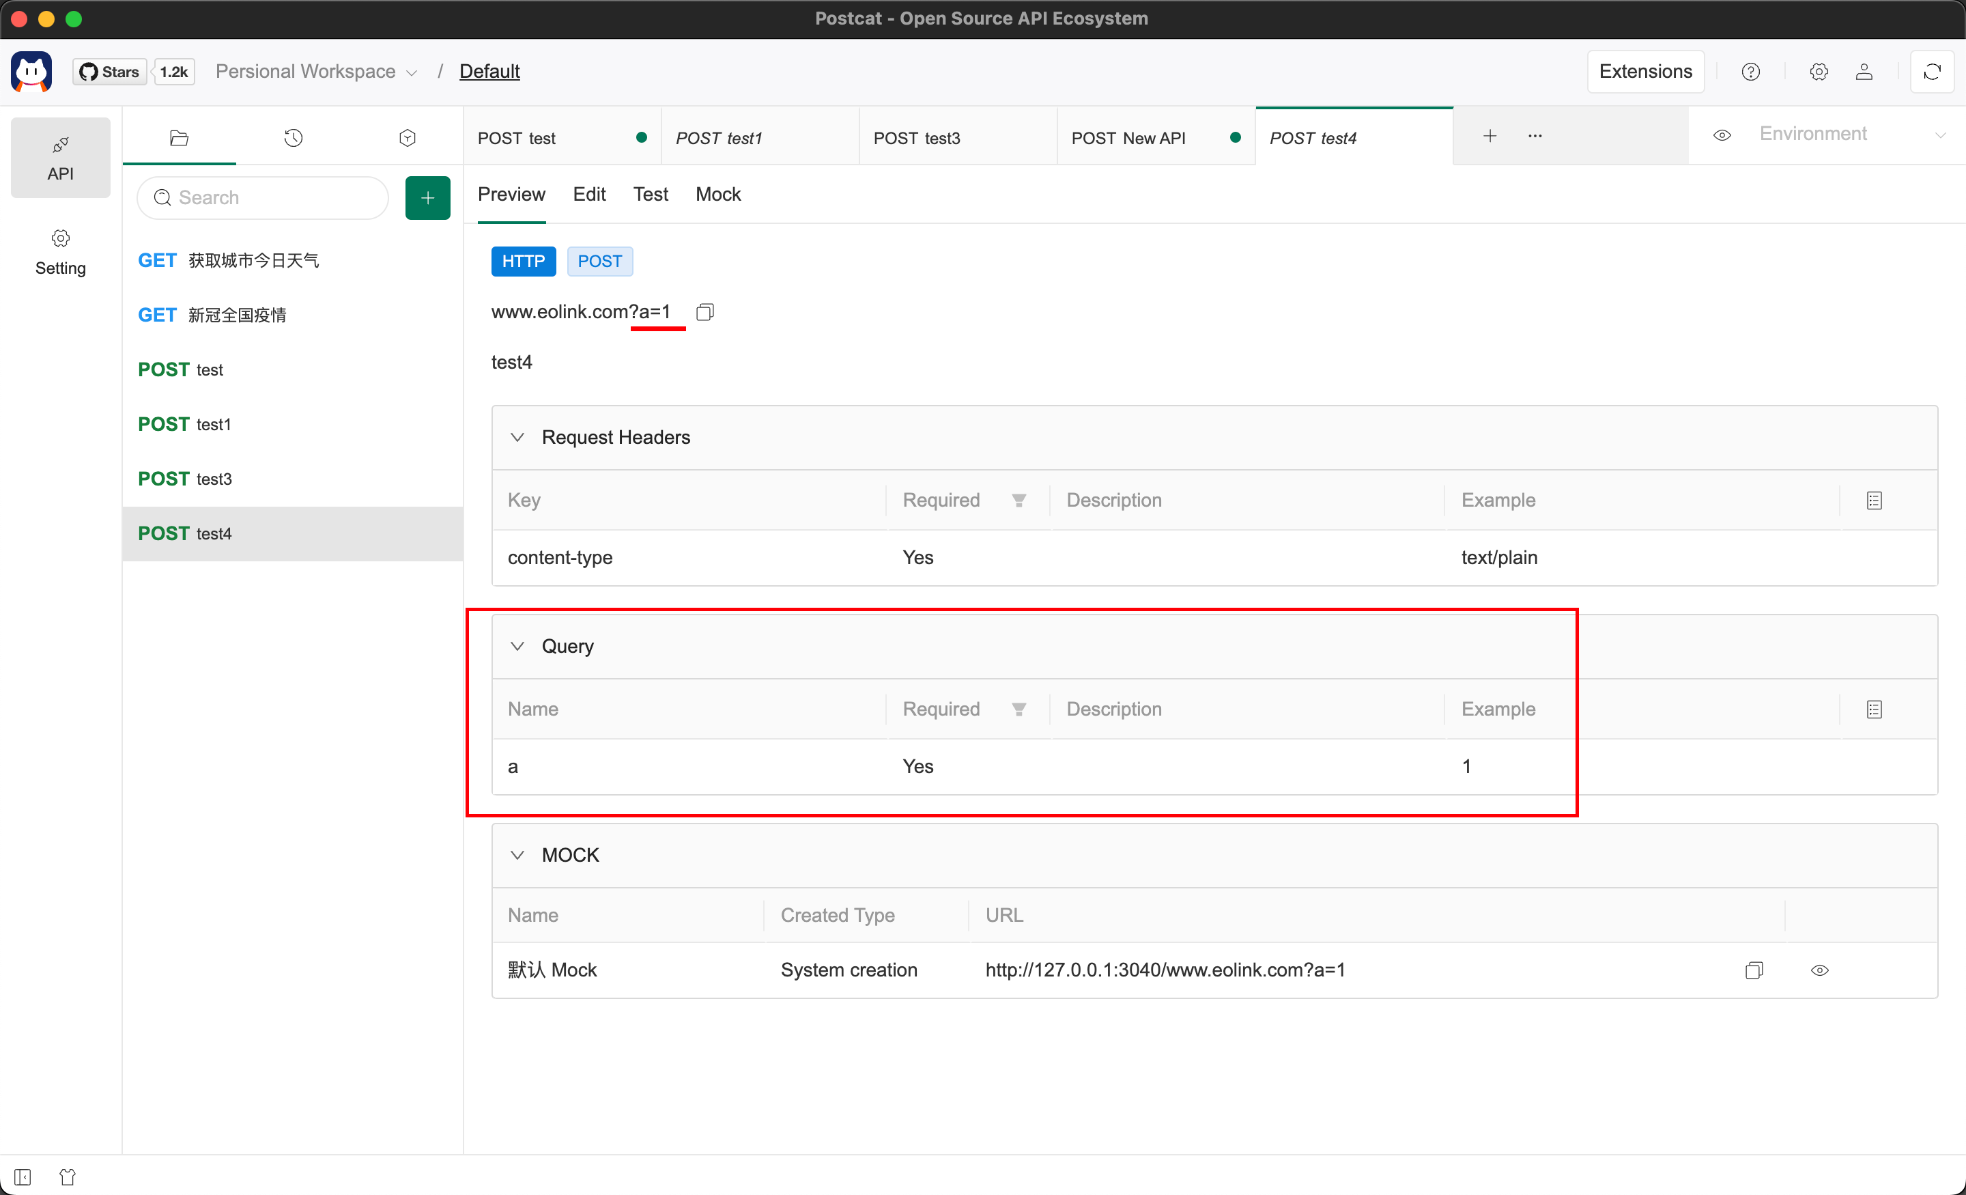
Task: Switch to the folder (API list) tab
Action: pyautogui.click(x=179, y=138)
